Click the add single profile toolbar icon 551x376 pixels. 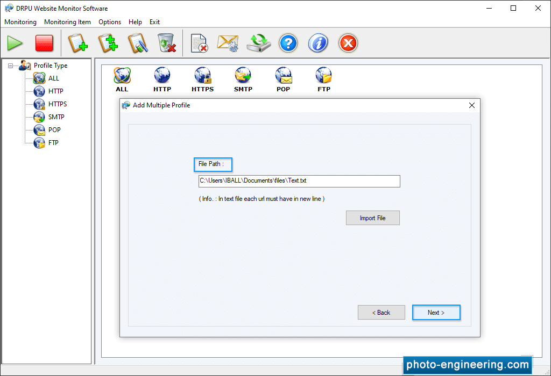point(77,43)
